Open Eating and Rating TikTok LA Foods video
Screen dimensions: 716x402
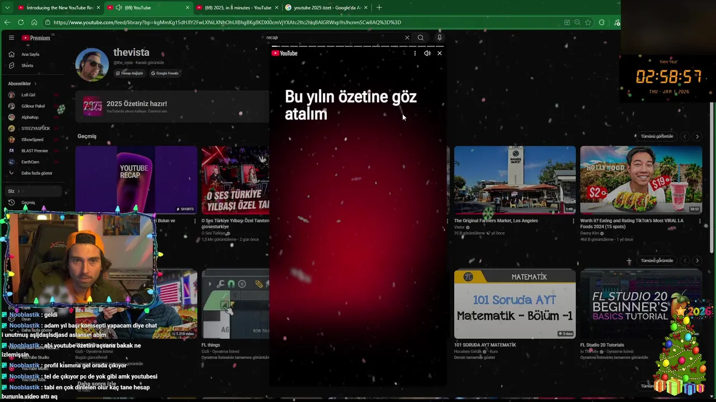click(641, 180)
